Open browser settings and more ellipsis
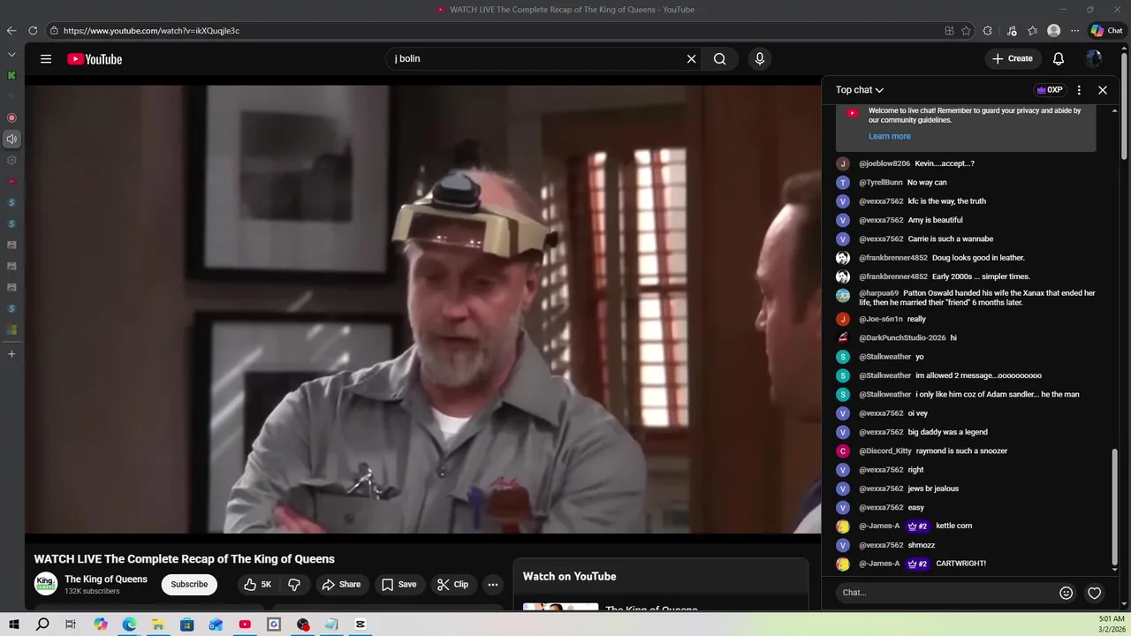1131x636 pixels. [x=1074, y=31]
